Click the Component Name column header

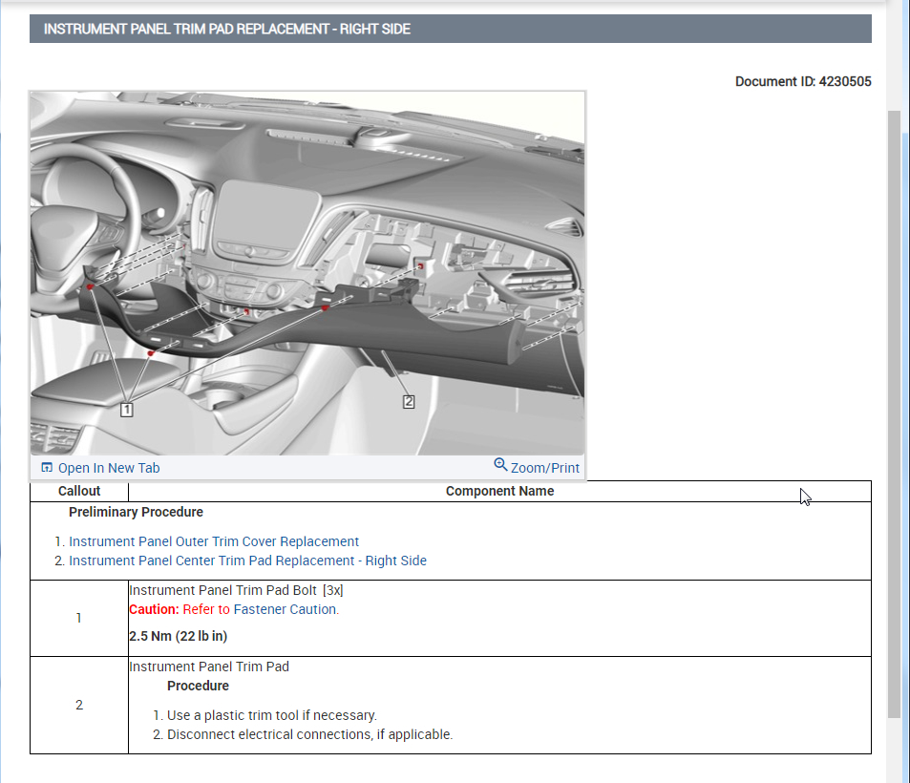click(x=499, y=491)
